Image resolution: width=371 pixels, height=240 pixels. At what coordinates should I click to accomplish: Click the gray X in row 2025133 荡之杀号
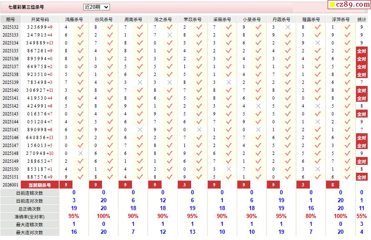click(x=169, y=35)
